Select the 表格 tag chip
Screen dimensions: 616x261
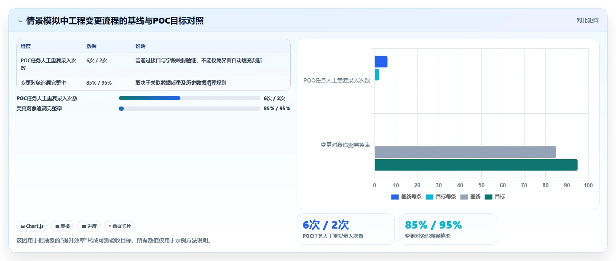tap(62, 226)
